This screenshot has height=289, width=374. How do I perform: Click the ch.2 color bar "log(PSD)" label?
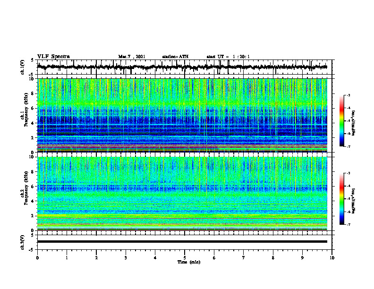click(x=354, y=201)
